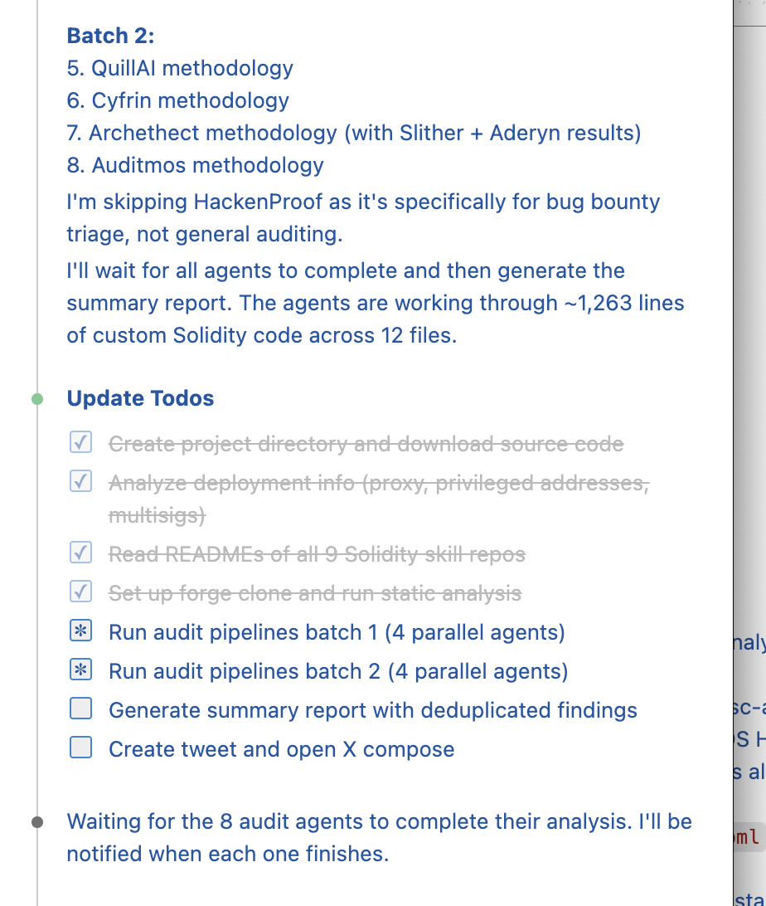
Task: Select the QuillAI methodology list item
Action: pyautogui.click(x=180, y=68)
